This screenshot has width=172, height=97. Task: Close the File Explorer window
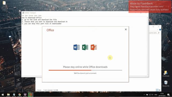click(x=159, y=27)
